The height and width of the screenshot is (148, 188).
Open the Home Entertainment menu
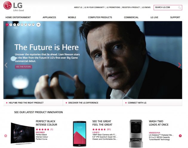[18, 17]
